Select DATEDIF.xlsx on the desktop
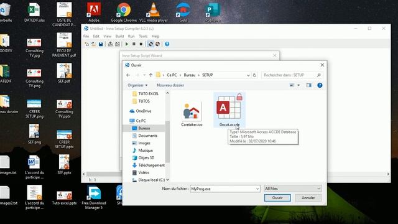398x224 pixels. pyautogui.click(x=34, y=12)
